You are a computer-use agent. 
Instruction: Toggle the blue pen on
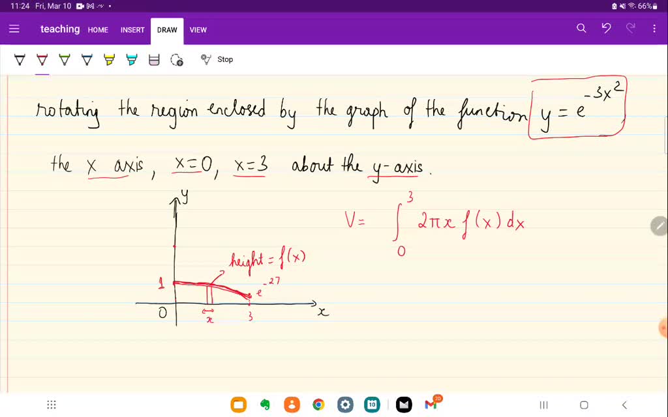click(x=87, y=59)
